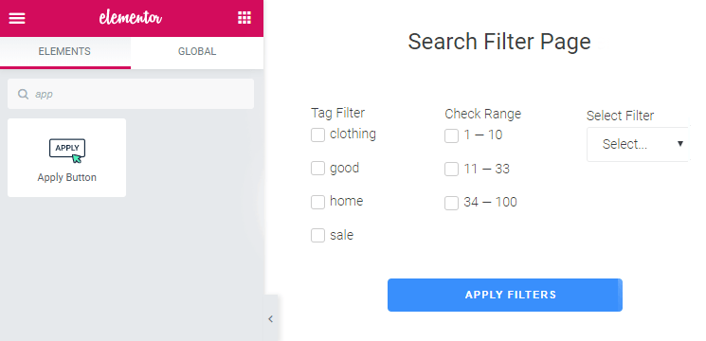Image resolution: width=706 pixels, height=341 pixels.
Task: Open the Select Filter dropdown
Action: click(x=638, y=144)
